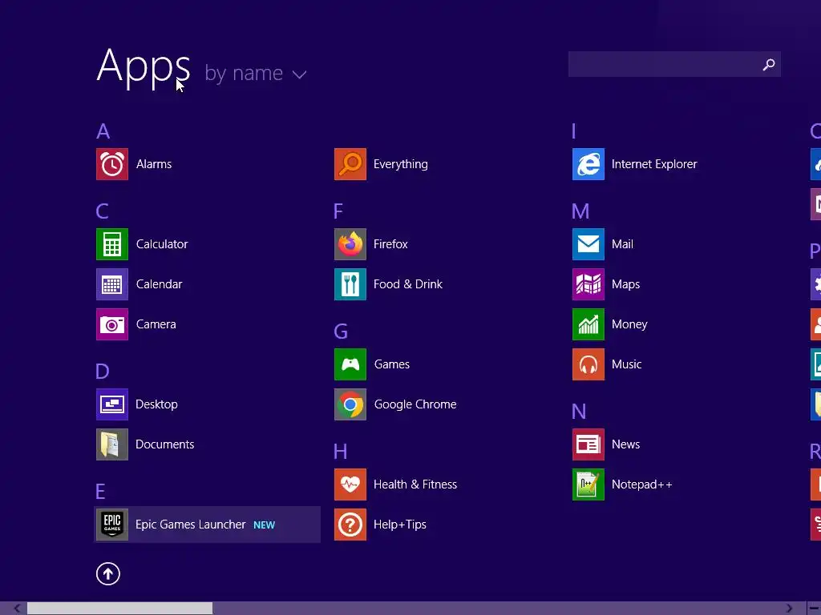Open the Help+Tips icon
This screenshot has height=615, width=821.
pyautogui.click(x=350, y=525)
